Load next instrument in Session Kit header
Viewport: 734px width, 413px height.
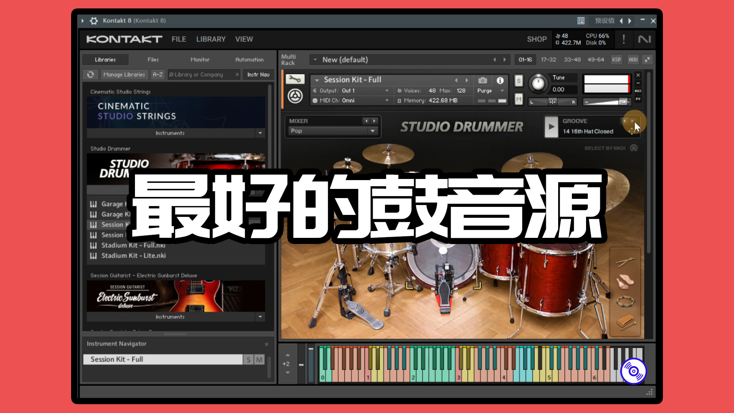coord(467,80)
